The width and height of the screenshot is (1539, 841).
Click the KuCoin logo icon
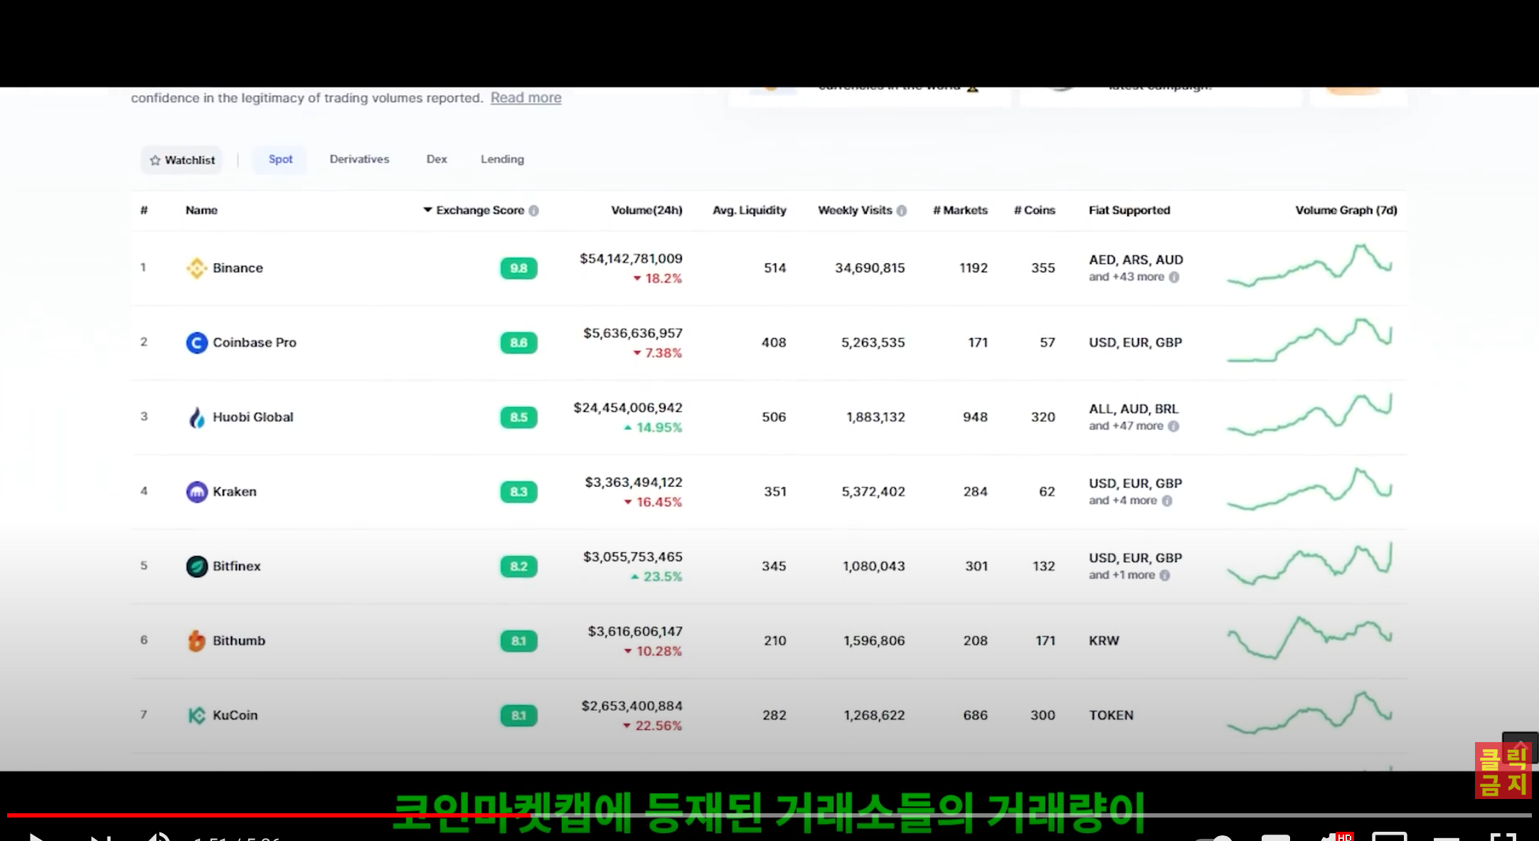pyautogui.click(x=196, y=716)
